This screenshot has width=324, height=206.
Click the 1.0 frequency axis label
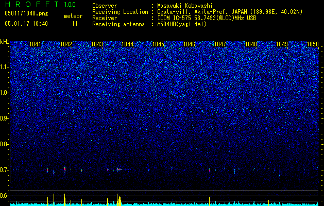[x=5, y=93]
